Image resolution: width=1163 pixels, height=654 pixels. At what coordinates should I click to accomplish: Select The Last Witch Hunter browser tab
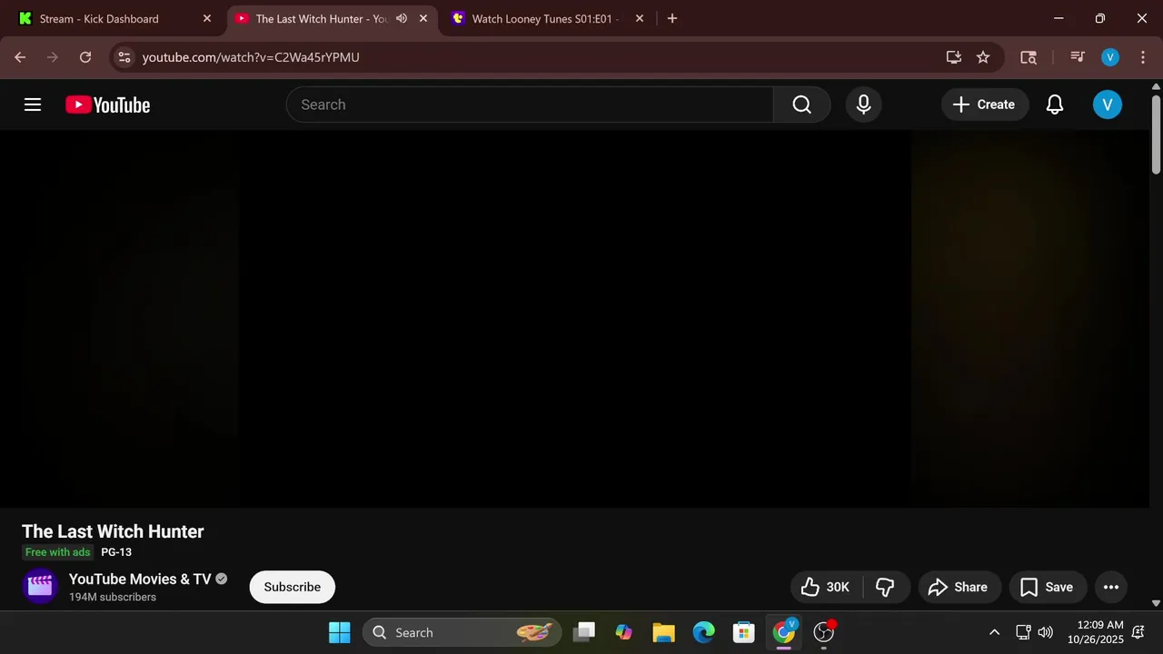click(322, 18)
